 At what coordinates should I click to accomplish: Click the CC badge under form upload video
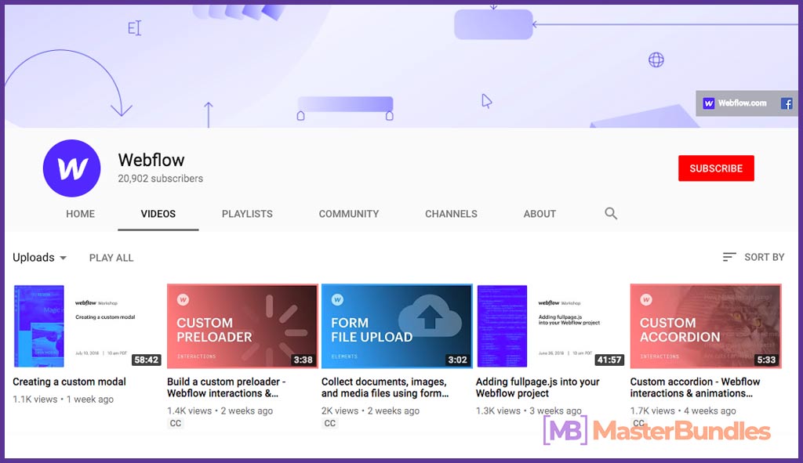click(x=330, y=424)
